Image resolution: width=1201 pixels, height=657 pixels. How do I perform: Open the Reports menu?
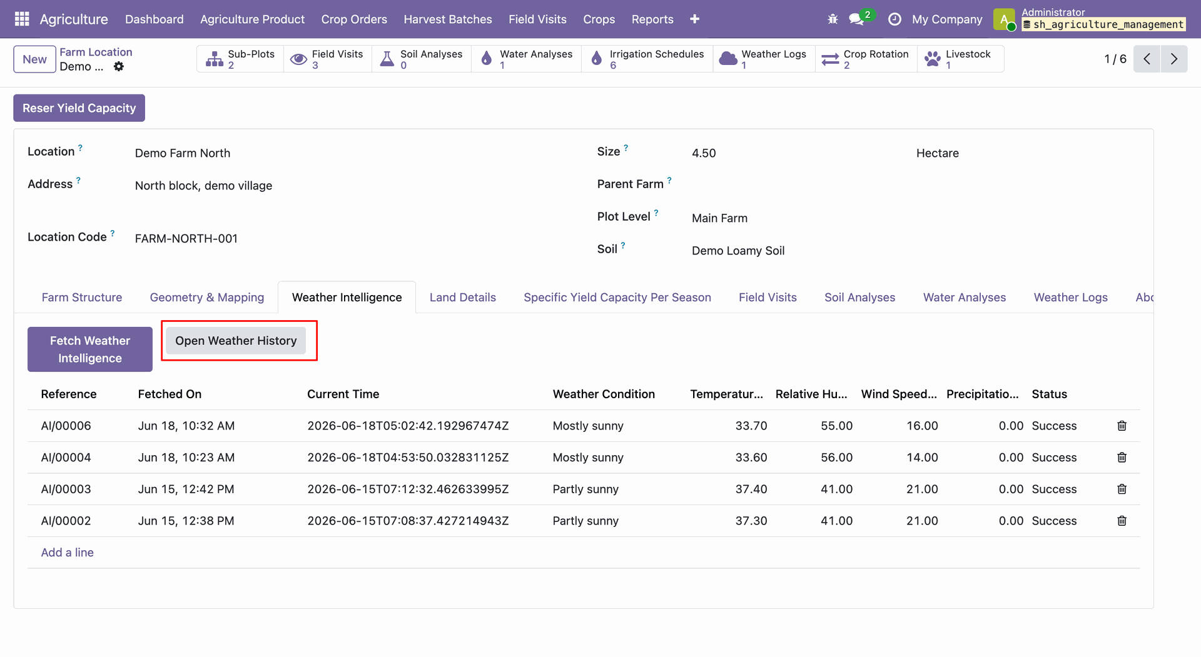652,19
